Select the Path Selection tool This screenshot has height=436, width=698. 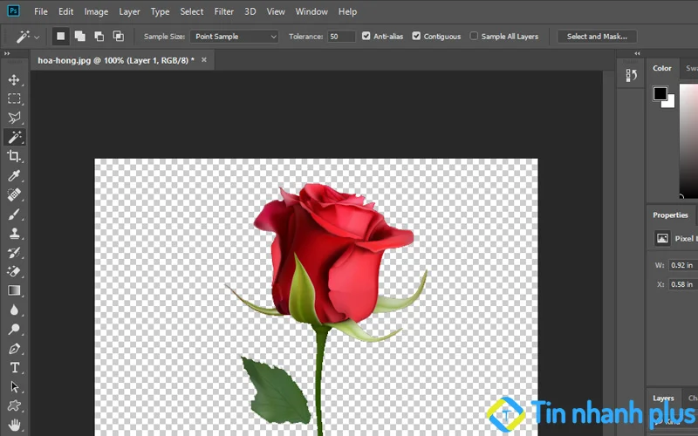[14, 386]
